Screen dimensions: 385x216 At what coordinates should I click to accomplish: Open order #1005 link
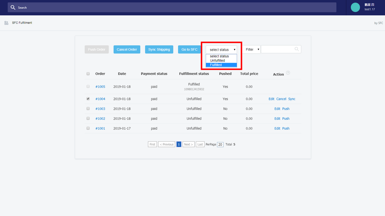100,87
